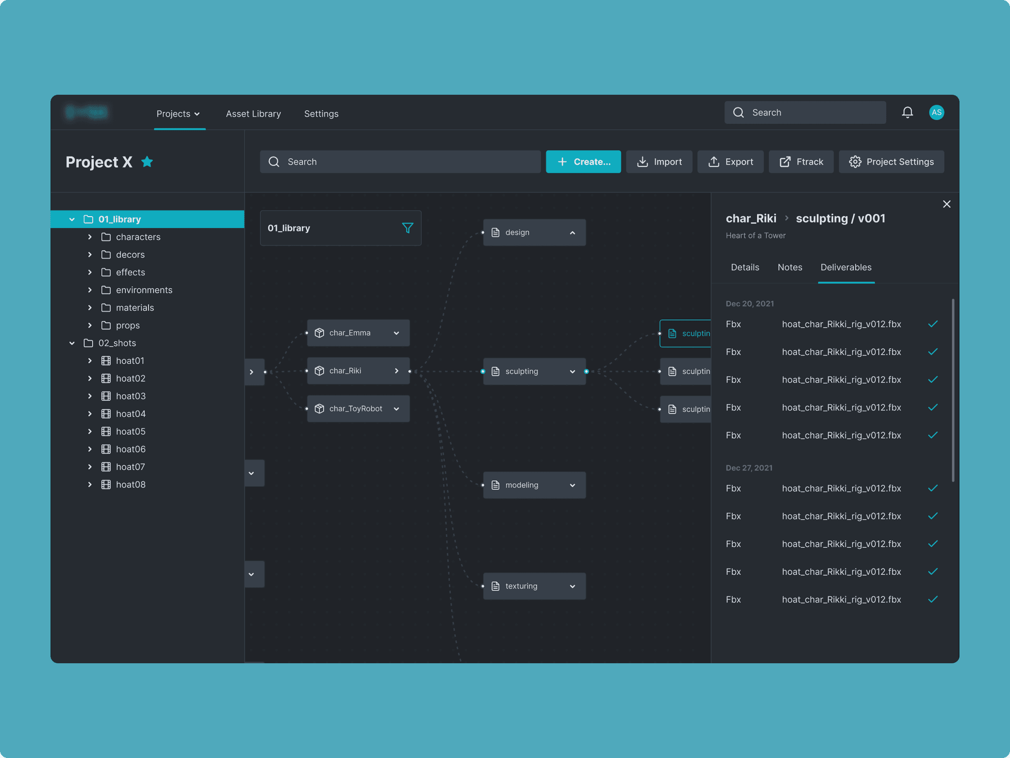Open the AS user avatar

click(936, 113)
